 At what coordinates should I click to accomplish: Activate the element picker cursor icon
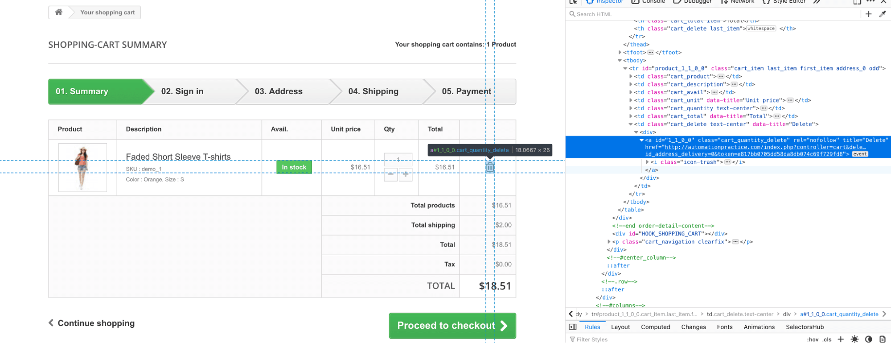573,2
